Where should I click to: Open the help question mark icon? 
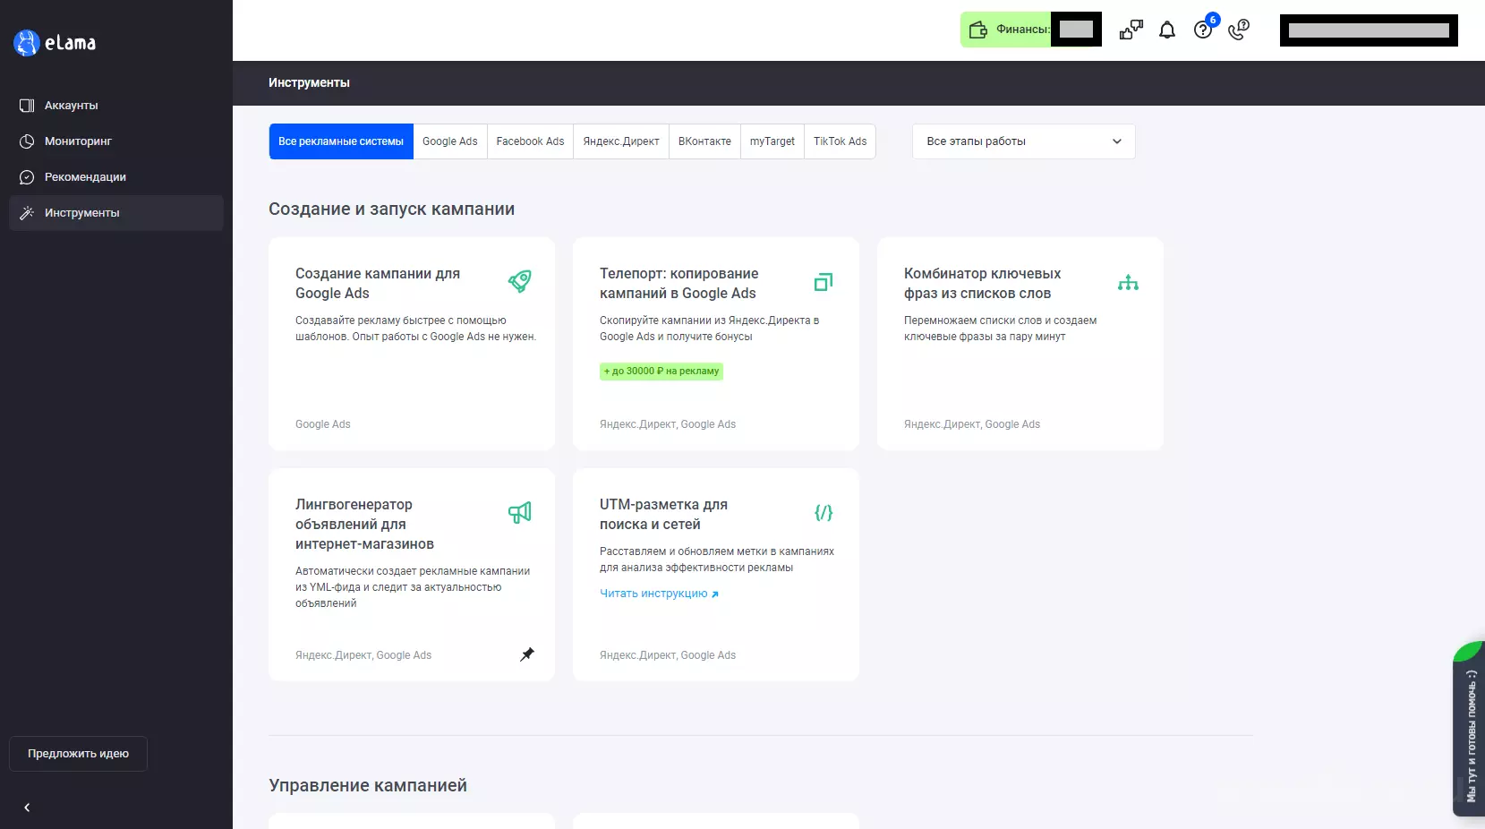[1204, 29]
